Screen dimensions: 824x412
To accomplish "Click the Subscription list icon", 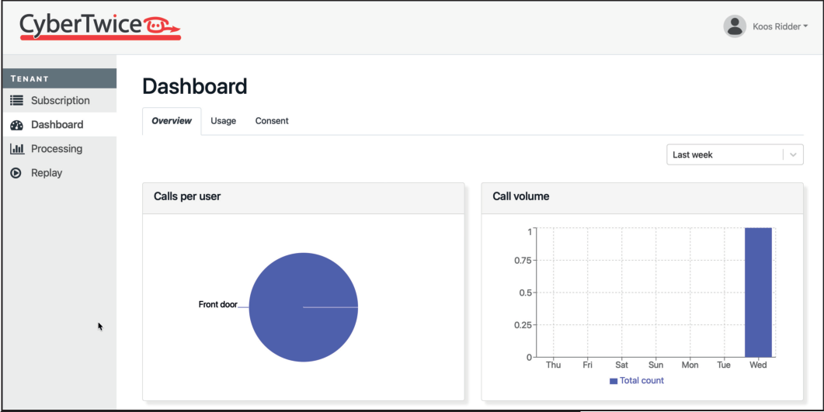I will click(x=17, y=100).
